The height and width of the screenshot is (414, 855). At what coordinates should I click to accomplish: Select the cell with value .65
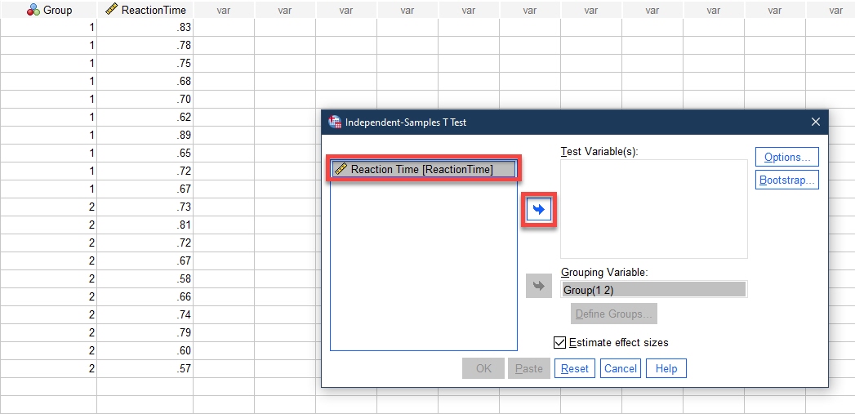click(x=145, y=154)
